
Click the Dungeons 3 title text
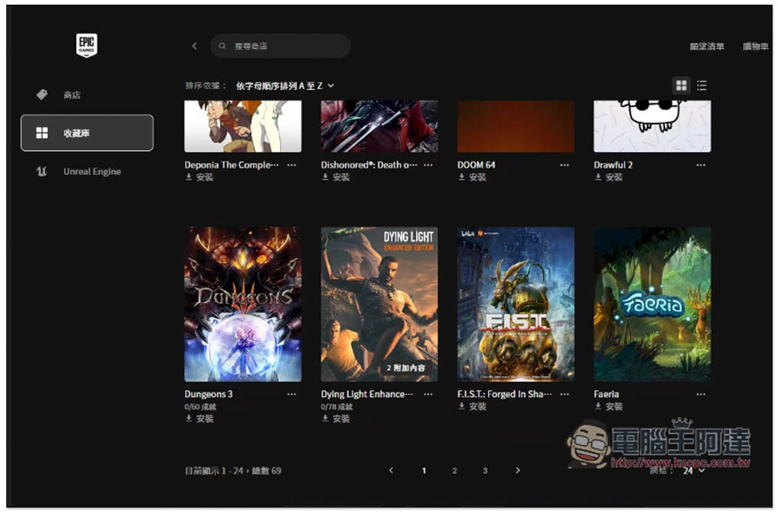click(x=209, y=395)
